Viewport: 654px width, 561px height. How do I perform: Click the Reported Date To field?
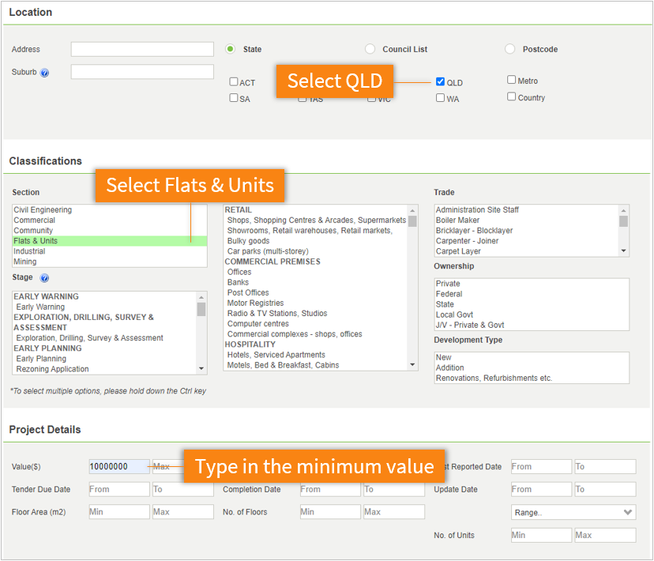click(x=605, y=467)
